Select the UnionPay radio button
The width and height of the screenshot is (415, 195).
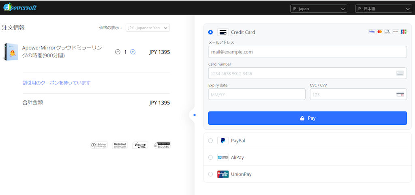pyautogui.click(x=210, y=174)
